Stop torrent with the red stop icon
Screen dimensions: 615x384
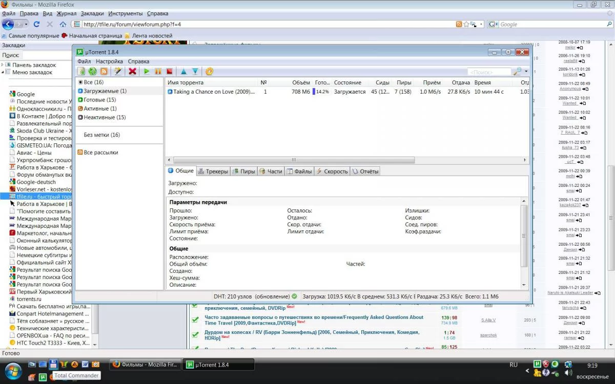coord(169,72)
